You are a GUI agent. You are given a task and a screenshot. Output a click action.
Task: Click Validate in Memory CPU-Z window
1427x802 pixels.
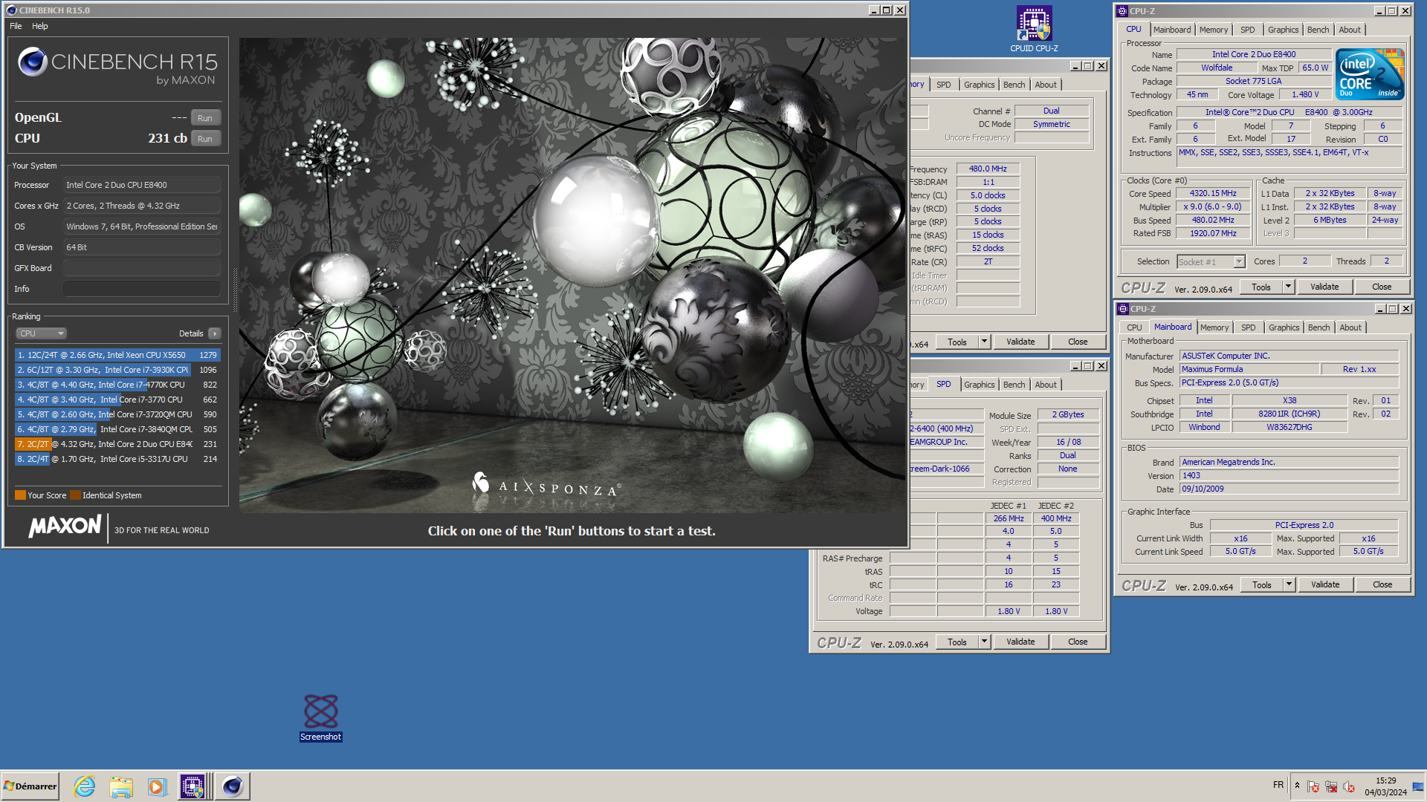1020,342
